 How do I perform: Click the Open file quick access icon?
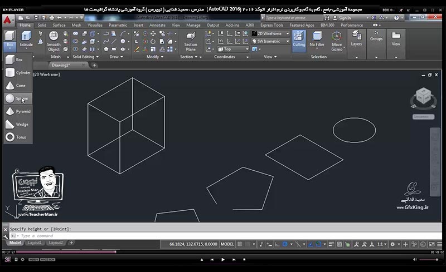[28, 18]
